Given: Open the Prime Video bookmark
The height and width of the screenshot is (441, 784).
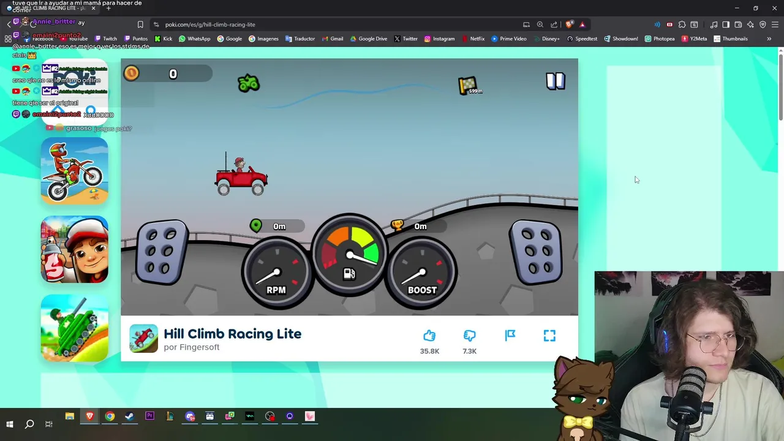Looking at the screenshot, I should 509,39.
